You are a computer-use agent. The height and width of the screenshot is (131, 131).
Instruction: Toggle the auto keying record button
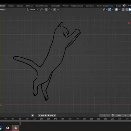33,115
